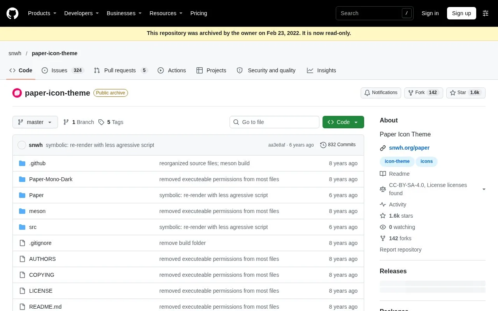The width and height of the screenshot is (498, 311).
Task: Click the Paper-Mono-Dark folder icon
Action: click(22, 179)
